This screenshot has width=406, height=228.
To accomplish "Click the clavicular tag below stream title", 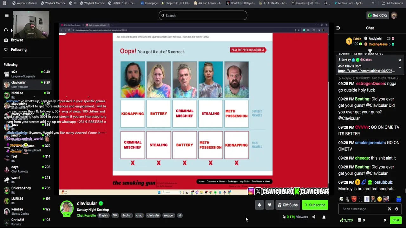I will click(153, 215).
